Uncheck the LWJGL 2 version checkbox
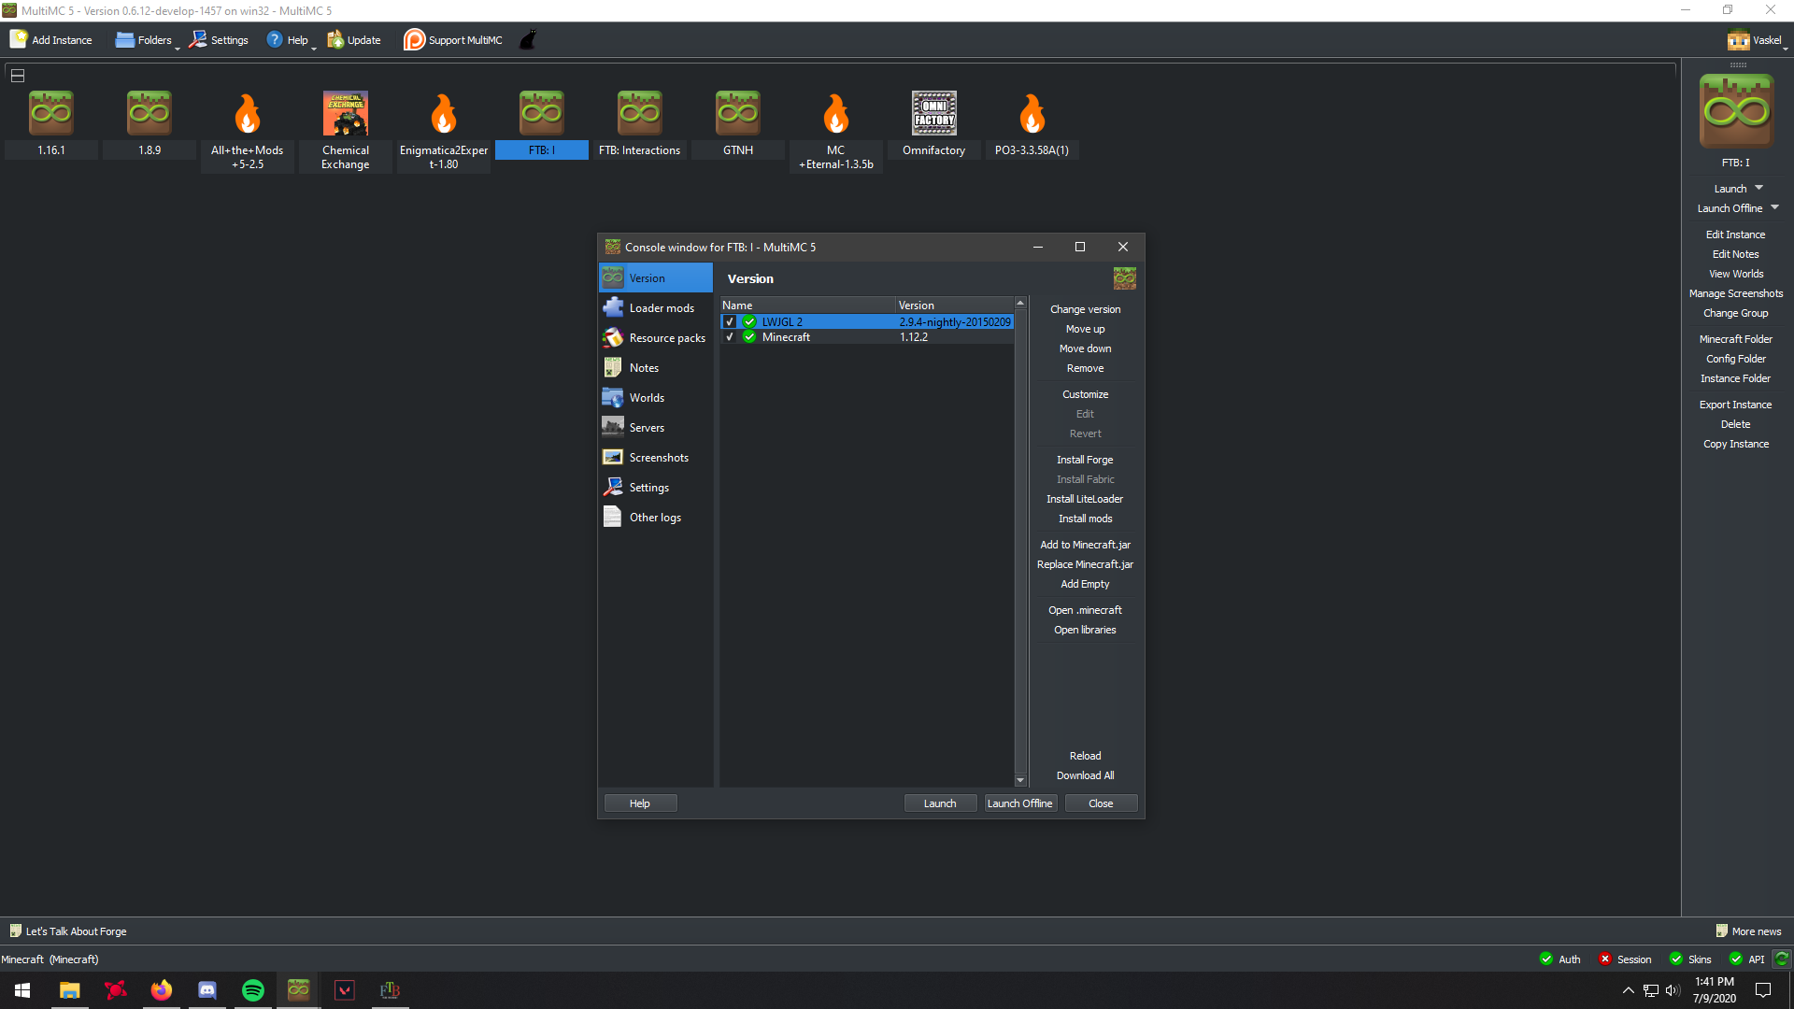Viewport: 1794px width, 1009px height. [x=731, y=321]
